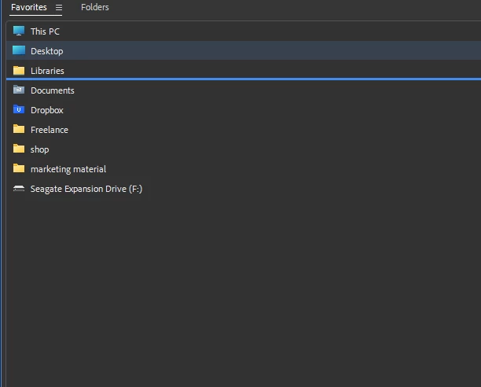This screenshot has height=387, width=481.
Task: Open the Favorites panel hamburger menu
Action: [x=59, y=7]
